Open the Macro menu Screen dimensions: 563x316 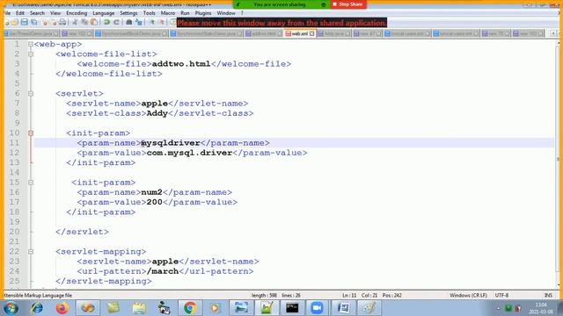[168, 13]
